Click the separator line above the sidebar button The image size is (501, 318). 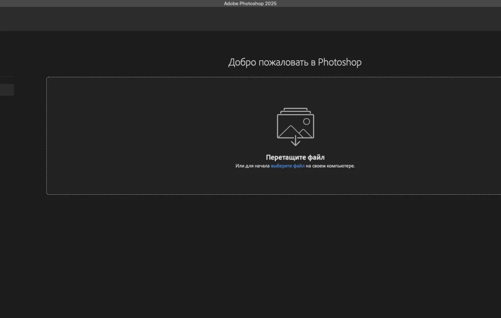tap(7, 77)
